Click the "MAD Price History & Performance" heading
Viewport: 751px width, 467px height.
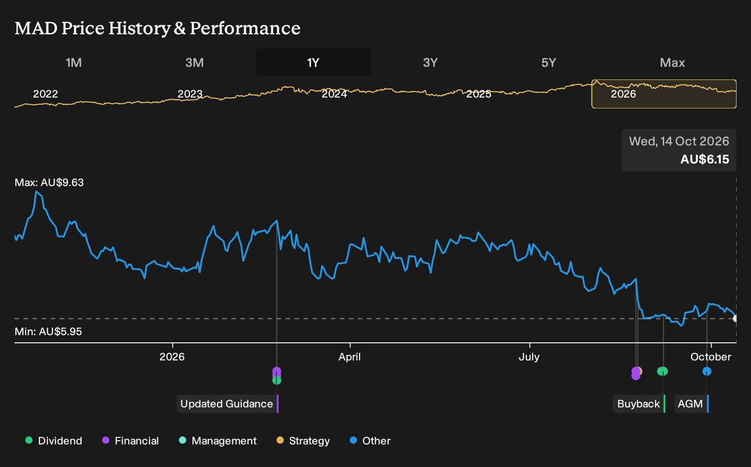(x=158, y=28)
